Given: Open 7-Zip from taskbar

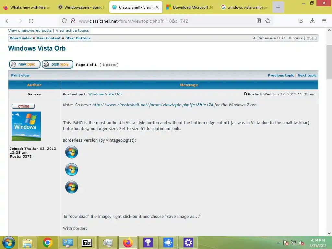Looking at the screenshot, I should click(87, 243).
